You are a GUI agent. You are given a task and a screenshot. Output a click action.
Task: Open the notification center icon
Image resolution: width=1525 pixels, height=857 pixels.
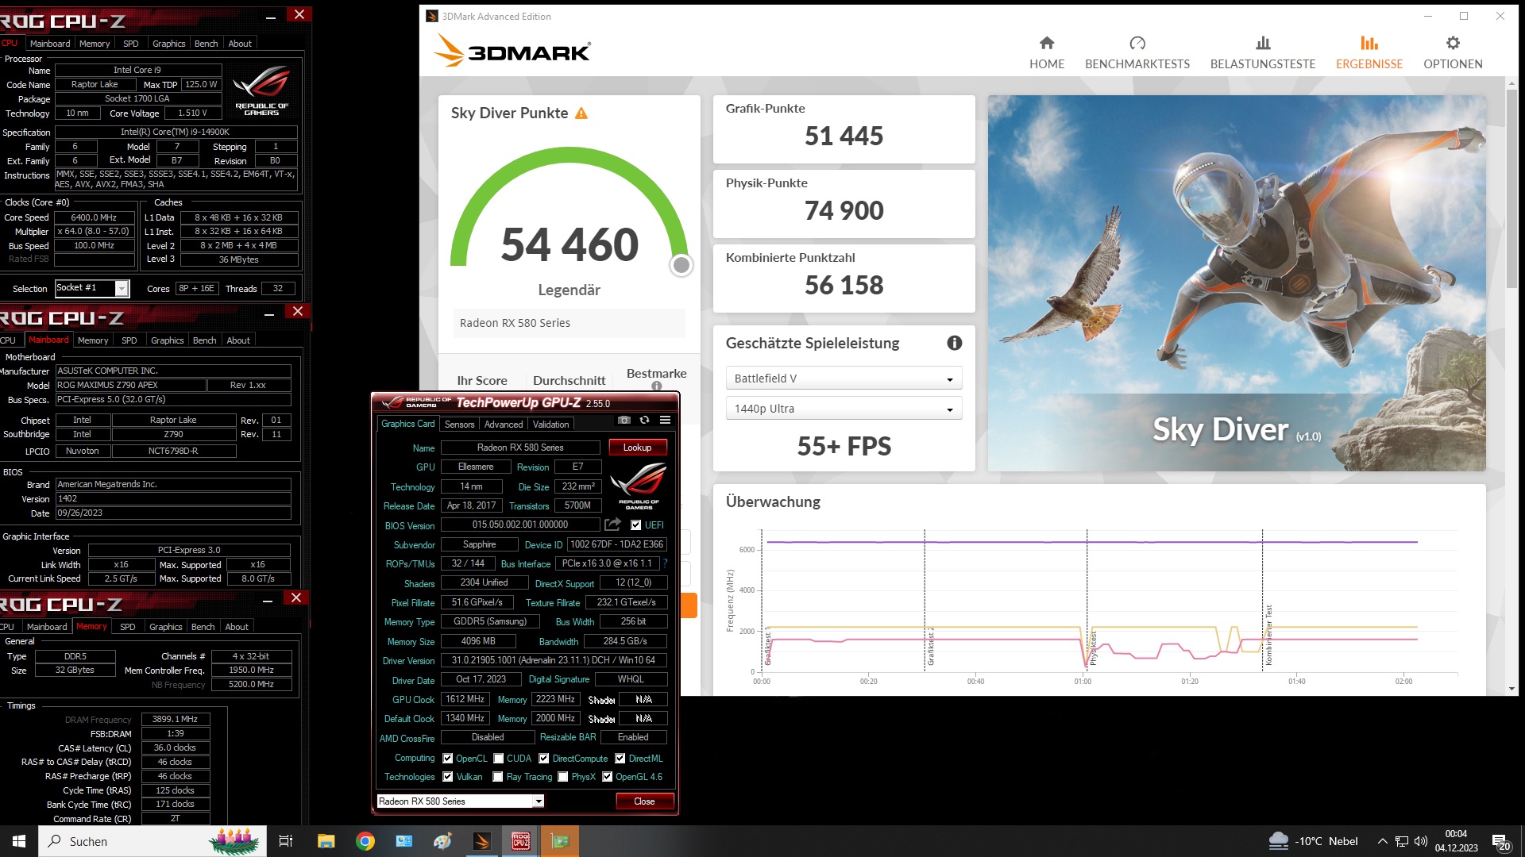(x=1501, y=842)
